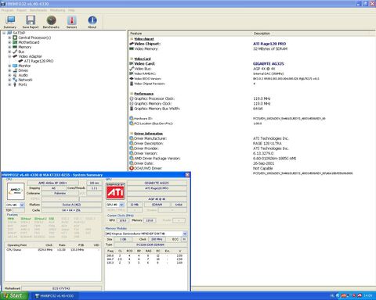Open the Report menu

[21, 10]
